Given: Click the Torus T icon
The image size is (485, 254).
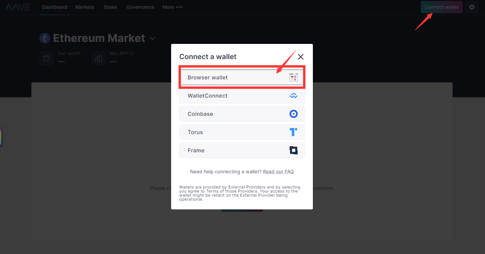Looking at the screenshot, I should pos(294,132).
